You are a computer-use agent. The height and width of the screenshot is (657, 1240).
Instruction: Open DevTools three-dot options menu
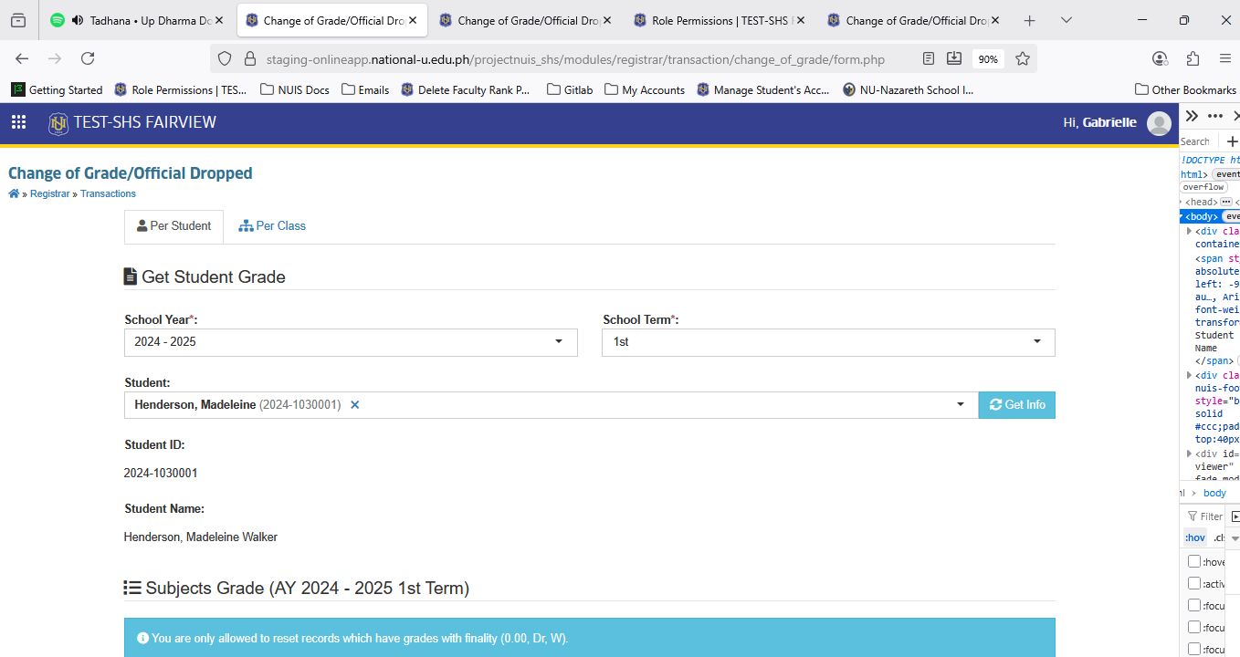(x=1215, y=116)
